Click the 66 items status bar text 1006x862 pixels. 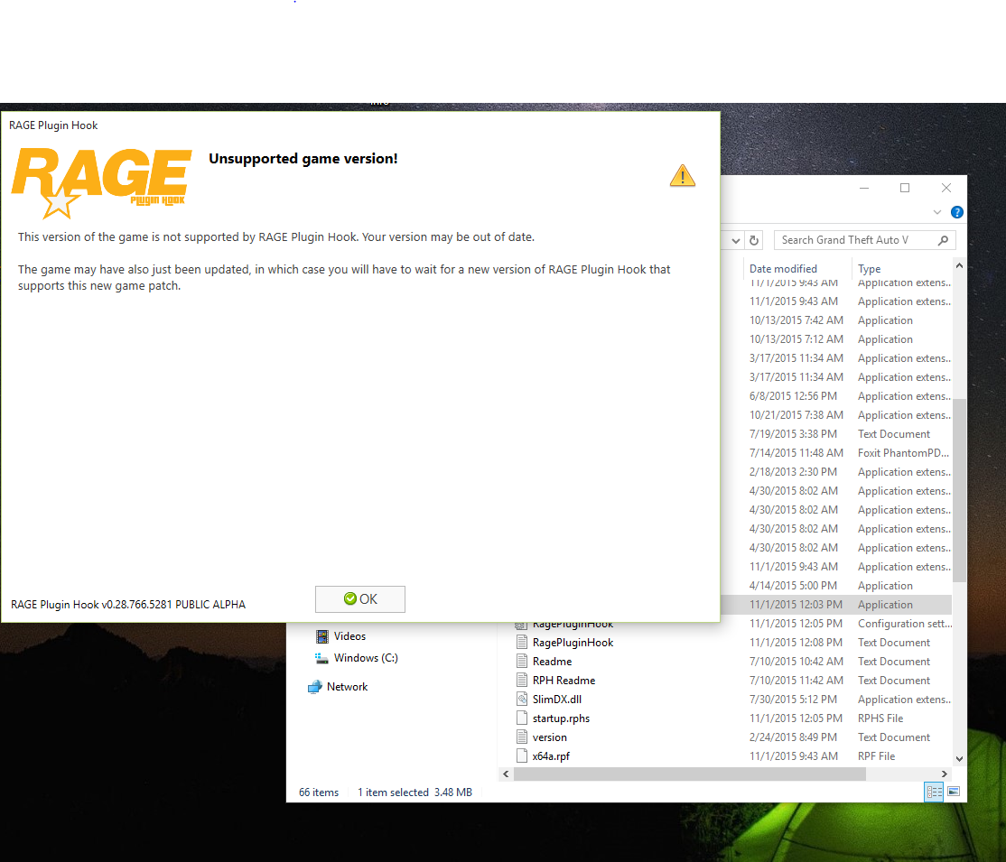[318, 792]
